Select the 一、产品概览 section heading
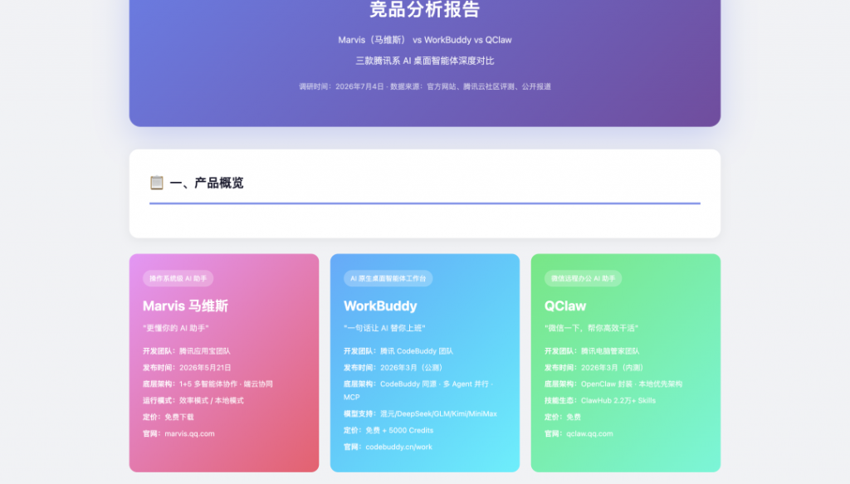 click(x=207, y=183)
